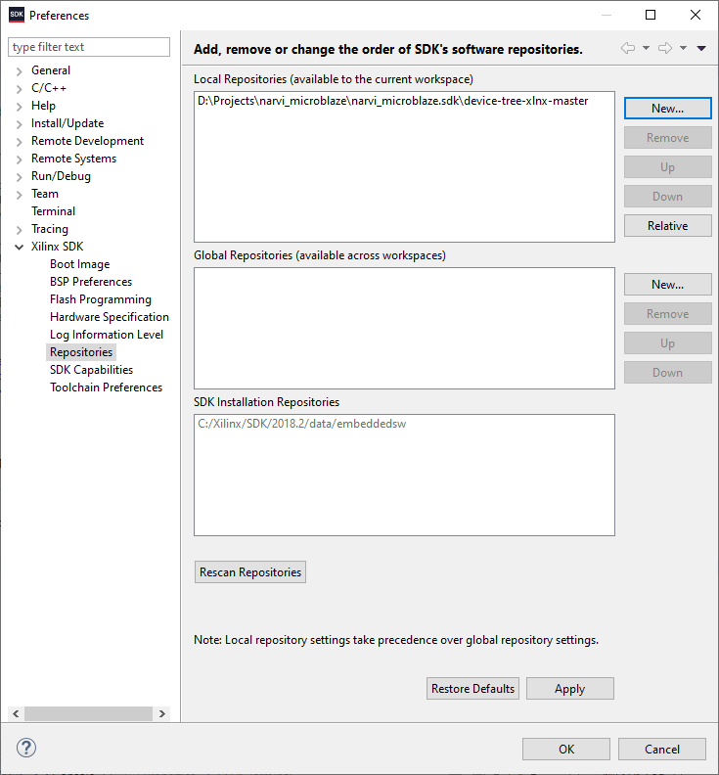Expand the General preferences node

tap(20, 70)
